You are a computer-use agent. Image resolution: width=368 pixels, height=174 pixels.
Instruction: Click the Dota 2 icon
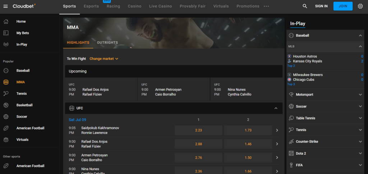coord(291,154)
